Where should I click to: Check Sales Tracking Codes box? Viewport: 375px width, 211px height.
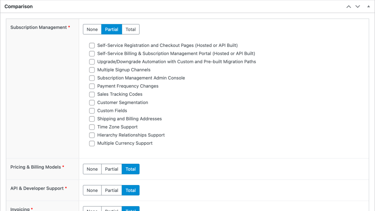(92, 94)
